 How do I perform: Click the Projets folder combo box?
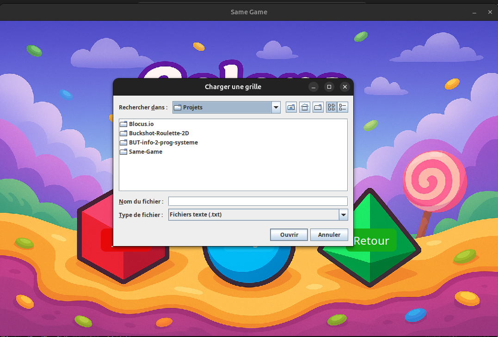(x=222, y=108)
